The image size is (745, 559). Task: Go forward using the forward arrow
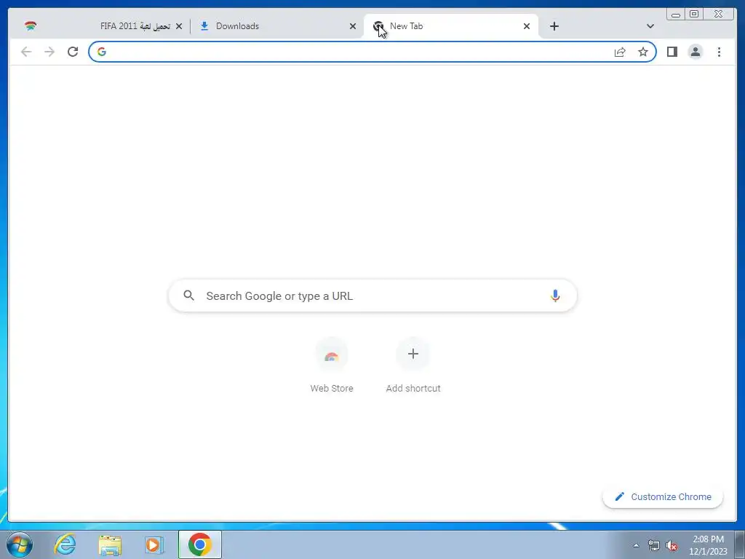point(49,52)
